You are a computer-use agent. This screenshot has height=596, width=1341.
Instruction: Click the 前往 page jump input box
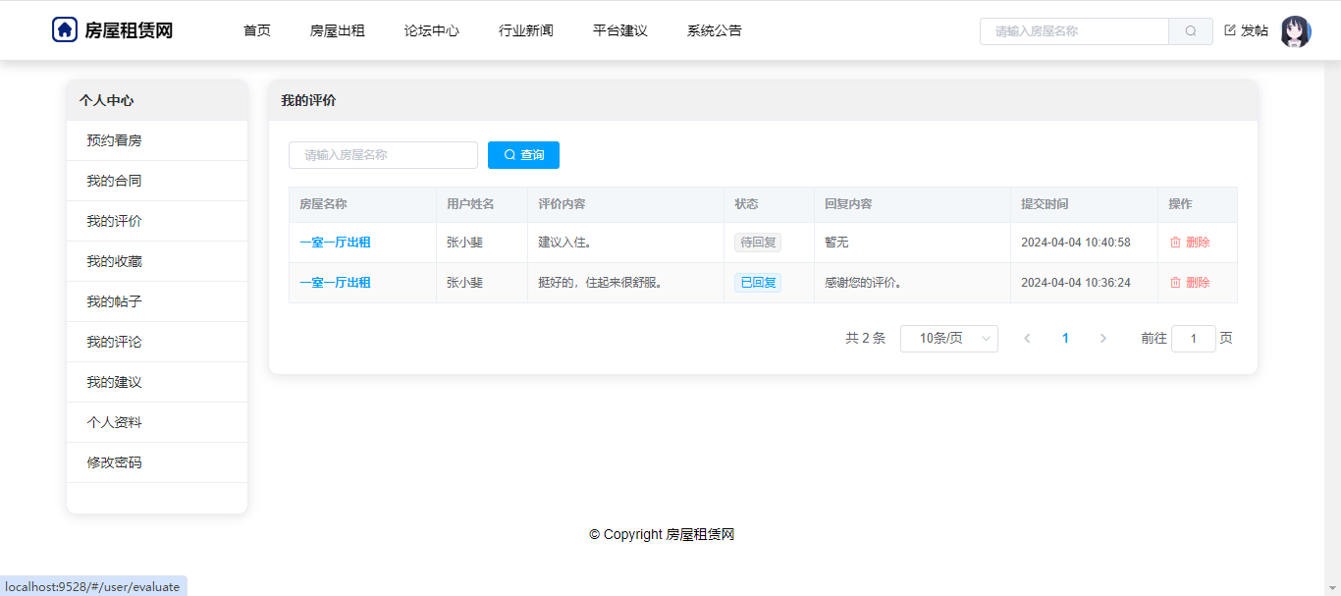coord(1193,339)
